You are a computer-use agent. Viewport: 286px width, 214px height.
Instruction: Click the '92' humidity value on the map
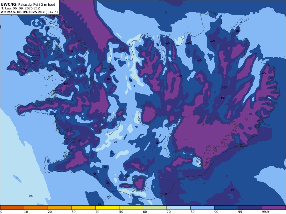(x=112, y=152)
